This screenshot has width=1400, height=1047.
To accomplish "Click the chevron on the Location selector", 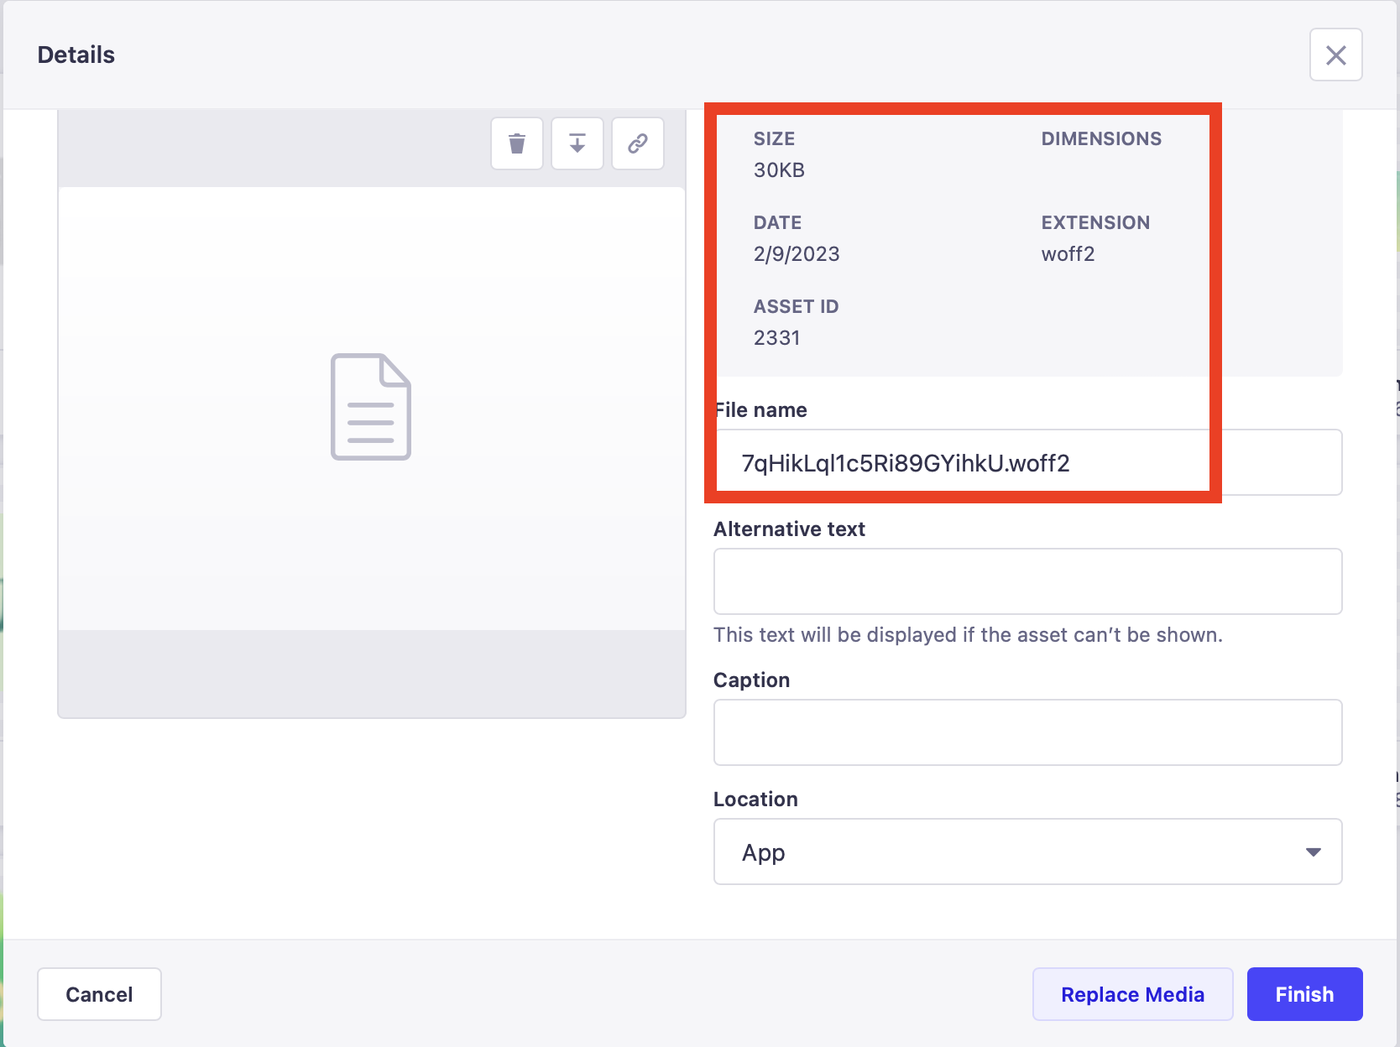I will coord(1312,852).
